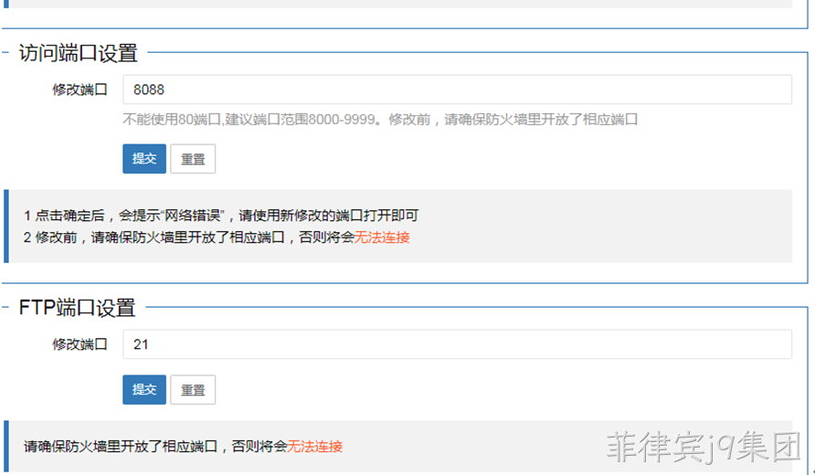Click the 修改端口 label beside the 21 field
The image size is (815, 475).
[79, 344]
